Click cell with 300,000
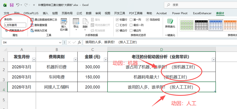Screen dimensions: 237x109 click(93, 67)
